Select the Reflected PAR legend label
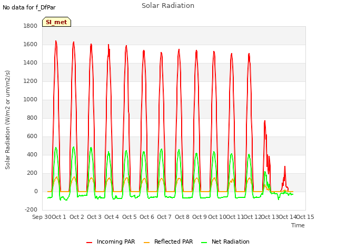 click(173, 241)
